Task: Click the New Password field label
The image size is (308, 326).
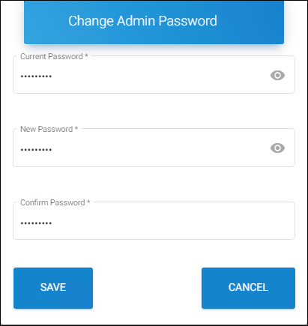Action: tap(46, 129)
